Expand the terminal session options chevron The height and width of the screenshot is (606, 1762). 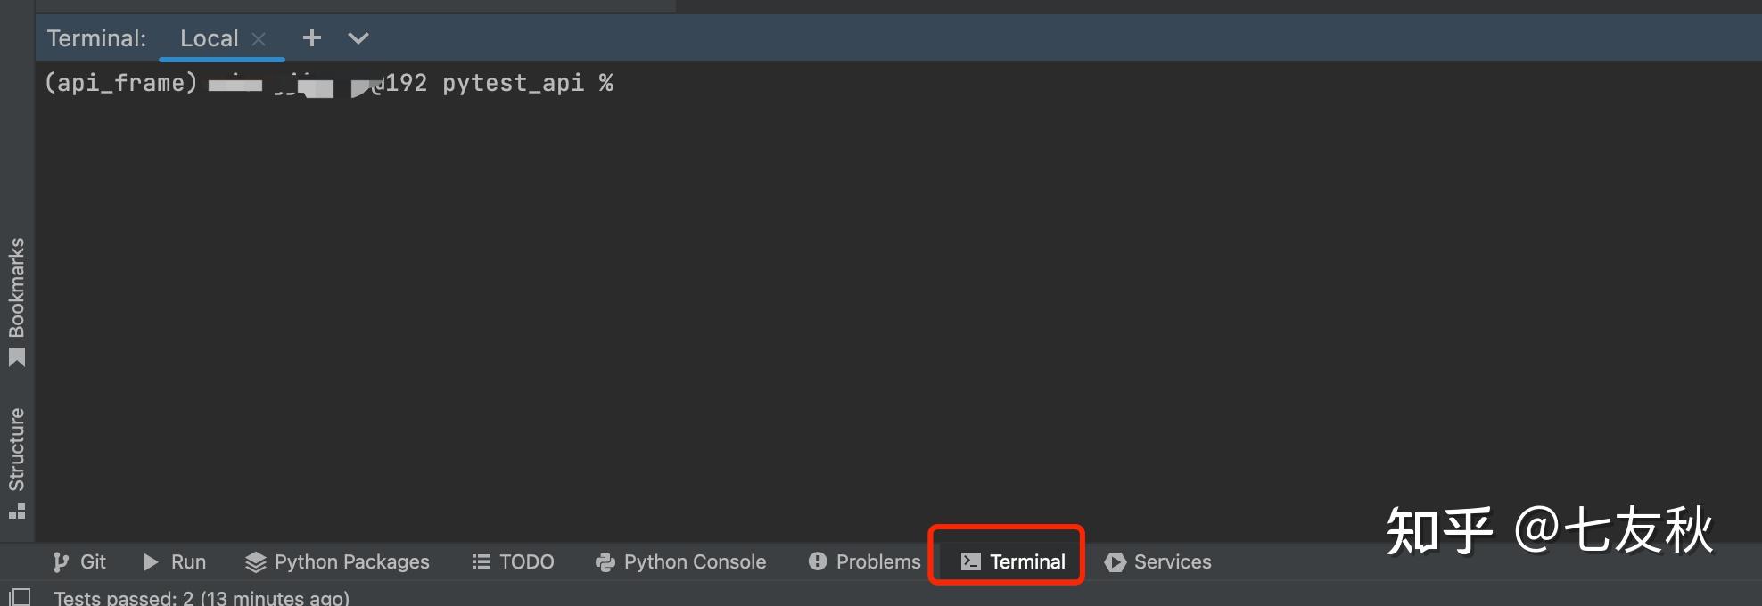coord(358,38)
